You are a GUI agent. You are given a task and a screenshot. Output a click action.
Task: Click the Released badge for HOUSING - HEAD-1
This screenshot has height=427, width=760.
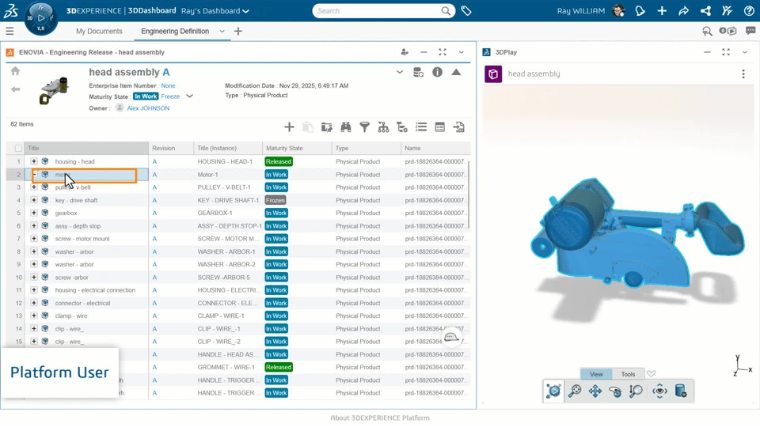click(x=279, y=161)
